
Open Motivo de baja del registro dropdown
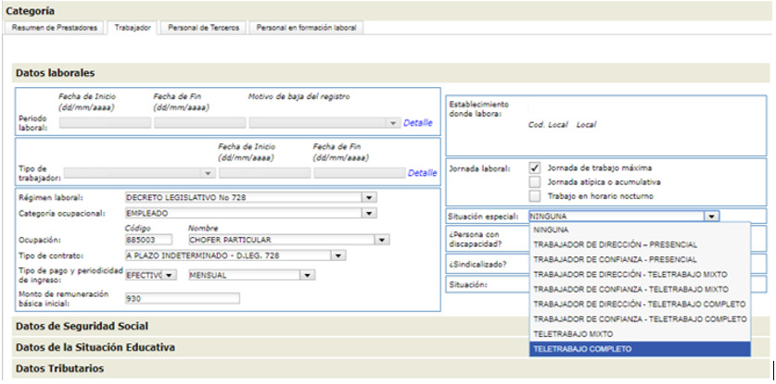pos(393,123)
